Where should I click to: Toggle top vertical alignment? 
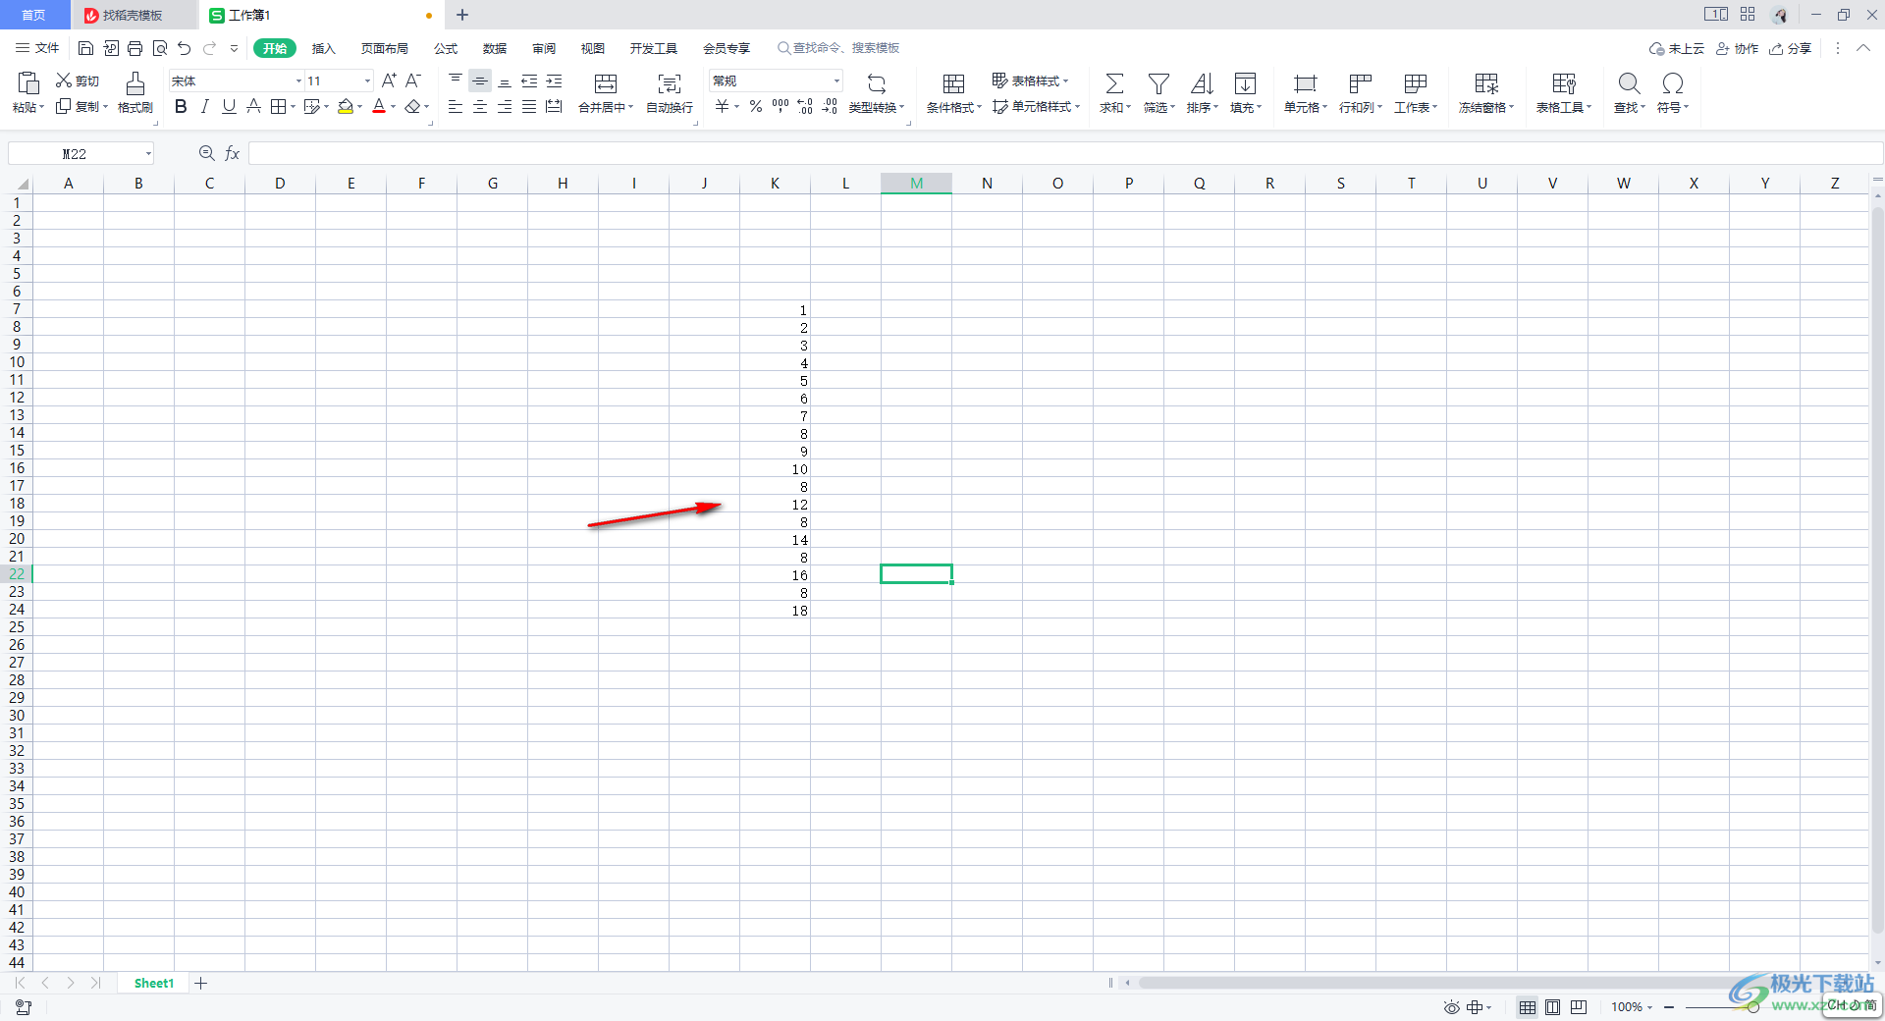(x=456, y=81)
